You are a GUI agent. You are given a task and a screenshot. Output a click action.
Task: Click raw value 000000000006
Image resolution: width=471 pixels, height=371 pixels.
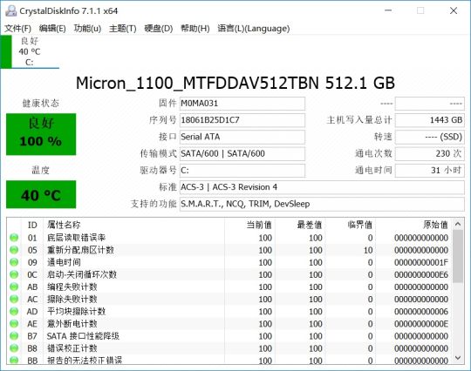point(421,312)
